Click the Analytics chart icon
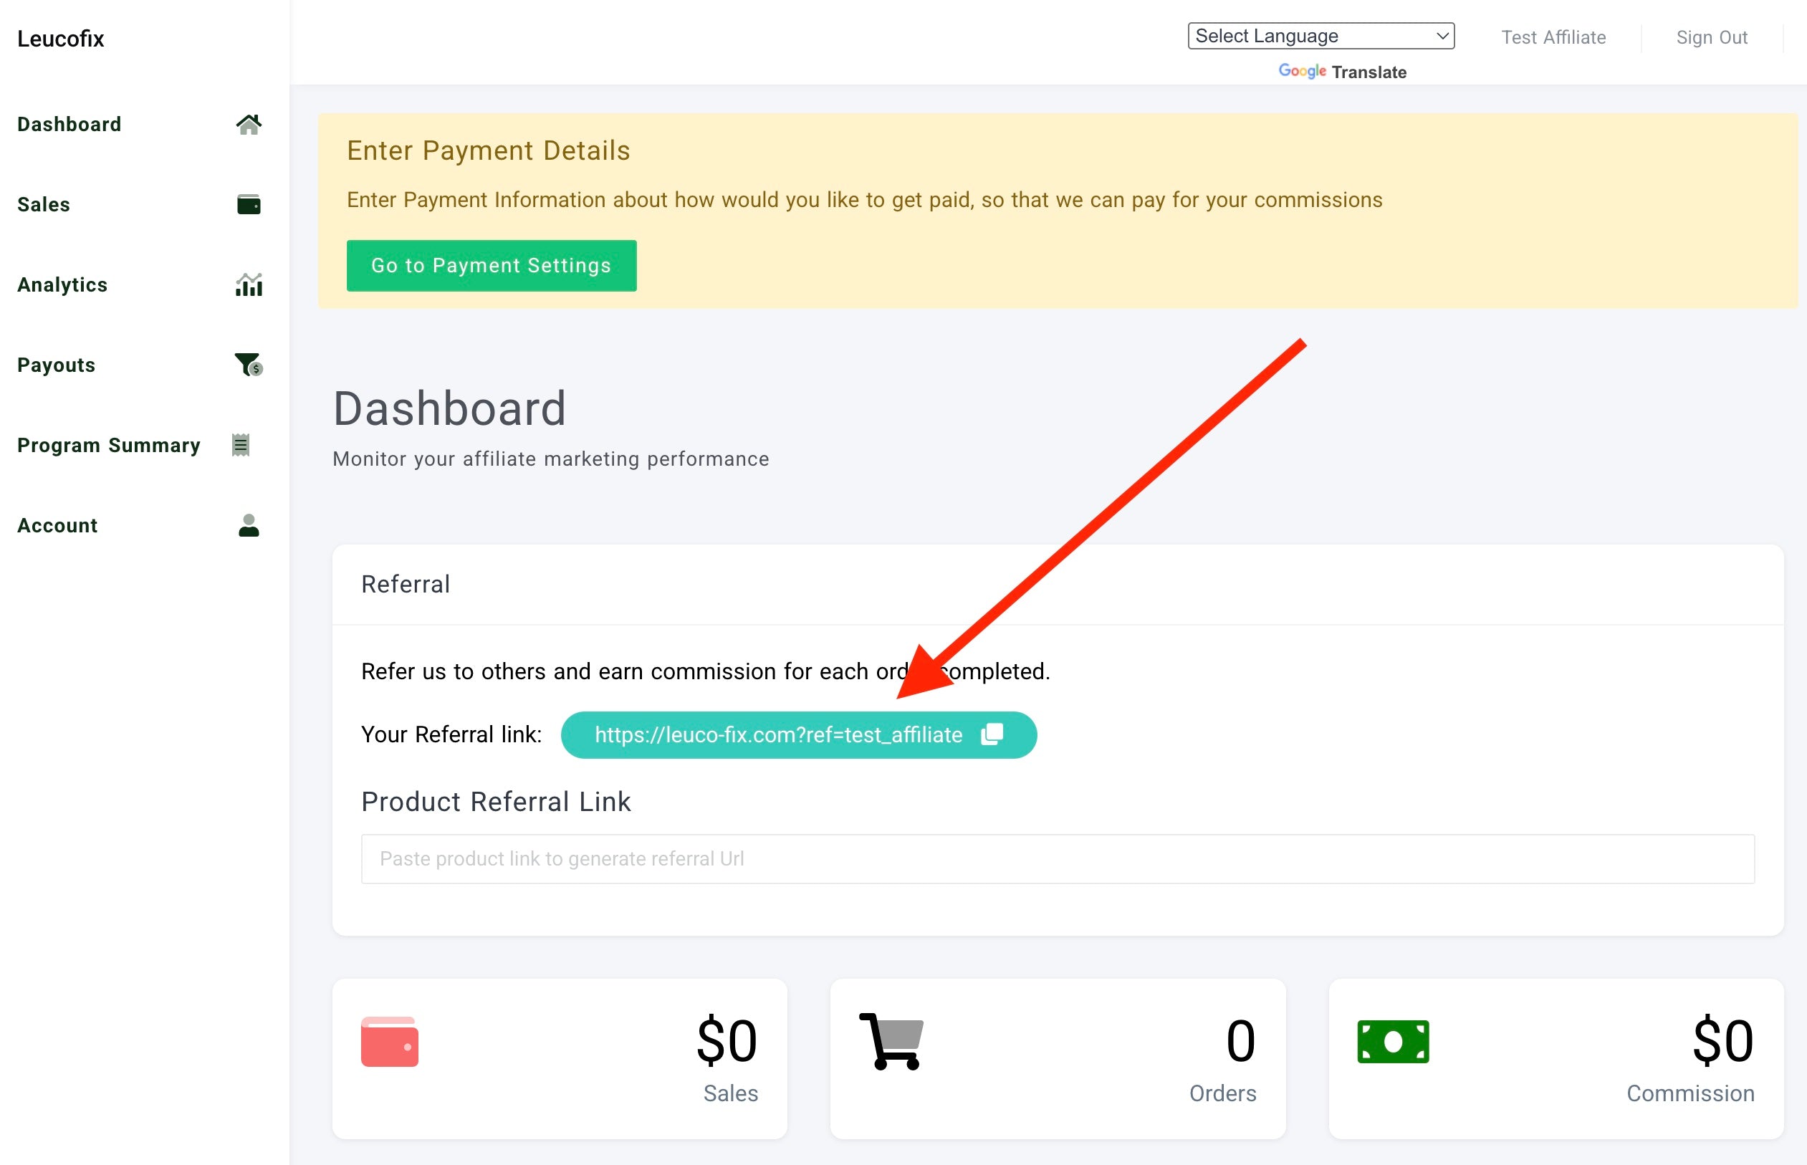 pyautogui.click(x=248, y=285)
